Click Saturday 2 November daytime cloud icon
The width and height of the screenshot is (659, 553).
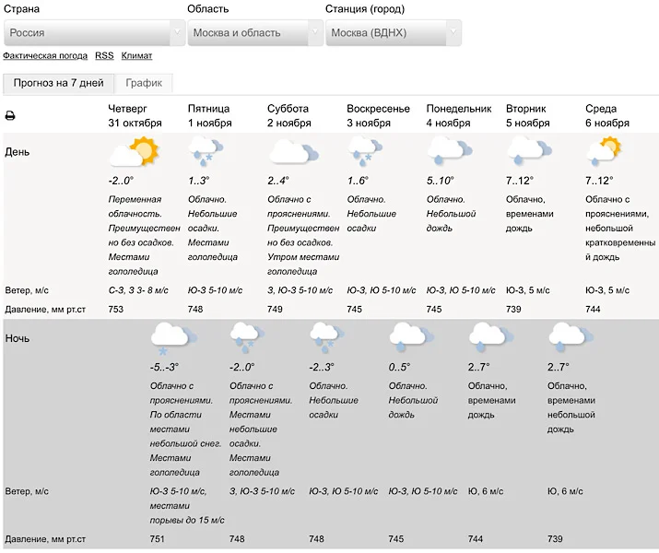coord(294,151)
